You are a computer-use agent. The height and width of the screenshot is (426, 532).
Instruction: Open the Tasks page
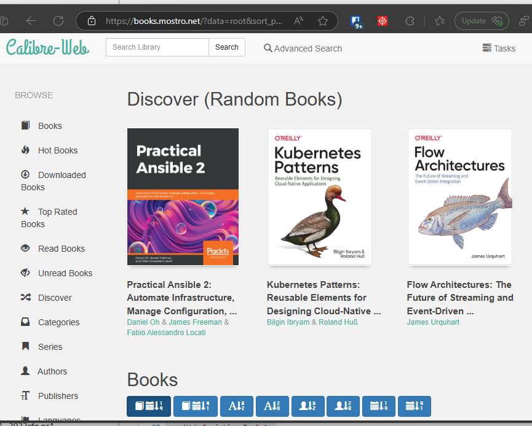click(x=499, y=48)
